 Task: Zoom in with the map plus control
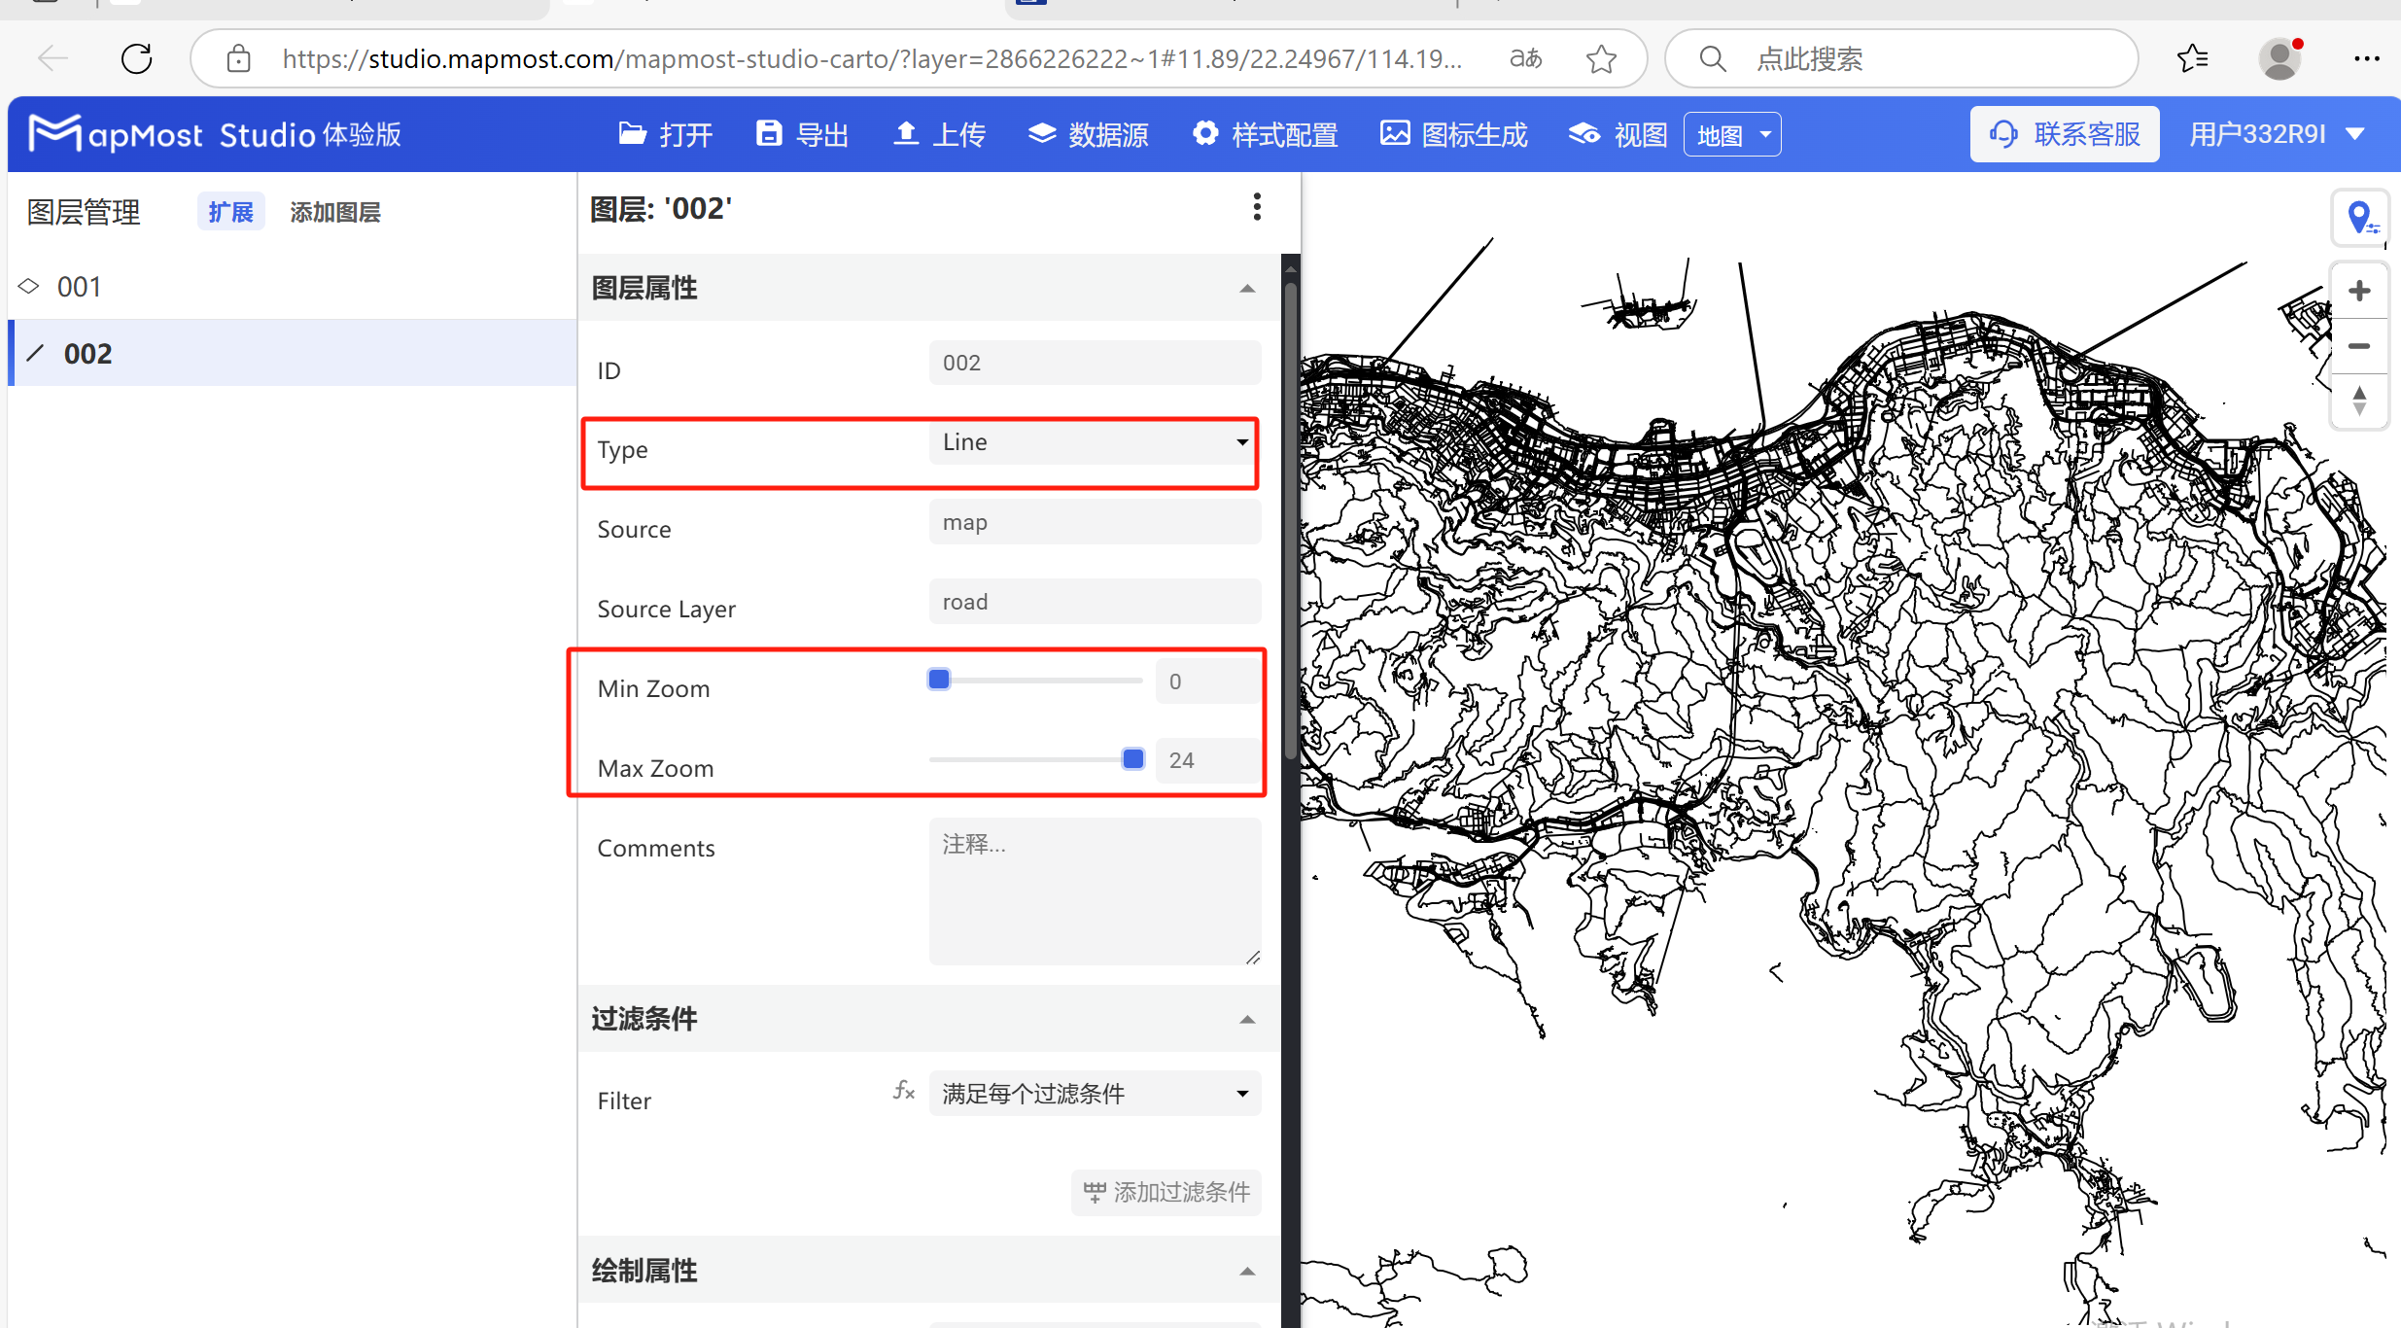(2361, 289)
